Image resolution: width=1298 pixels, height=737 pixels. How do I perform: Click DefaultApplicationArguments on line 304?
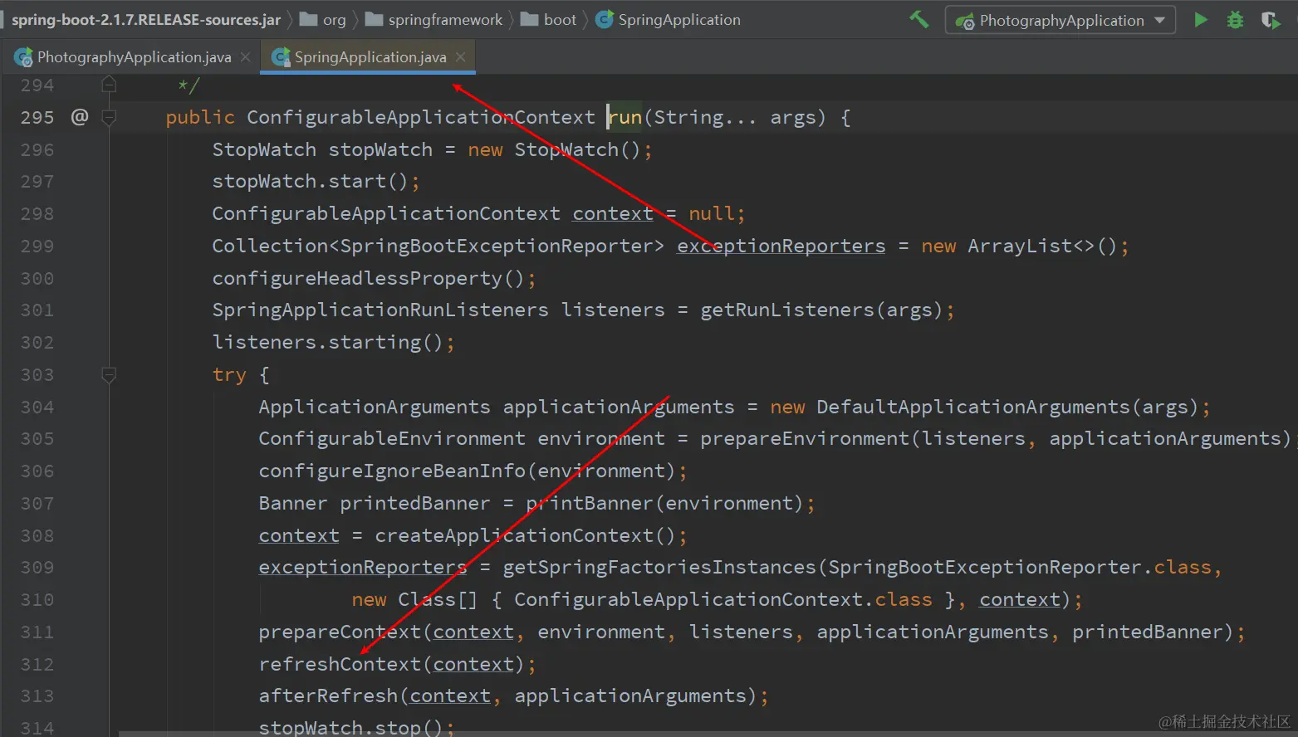(973, 407)
